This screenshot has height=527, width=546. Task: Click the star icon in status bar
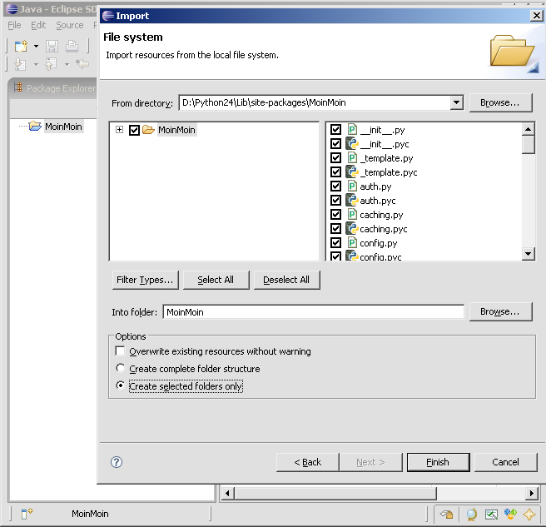(529, 515)
